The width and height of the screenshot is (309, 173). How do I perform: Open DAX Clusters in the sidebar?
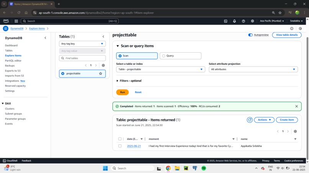10,108
